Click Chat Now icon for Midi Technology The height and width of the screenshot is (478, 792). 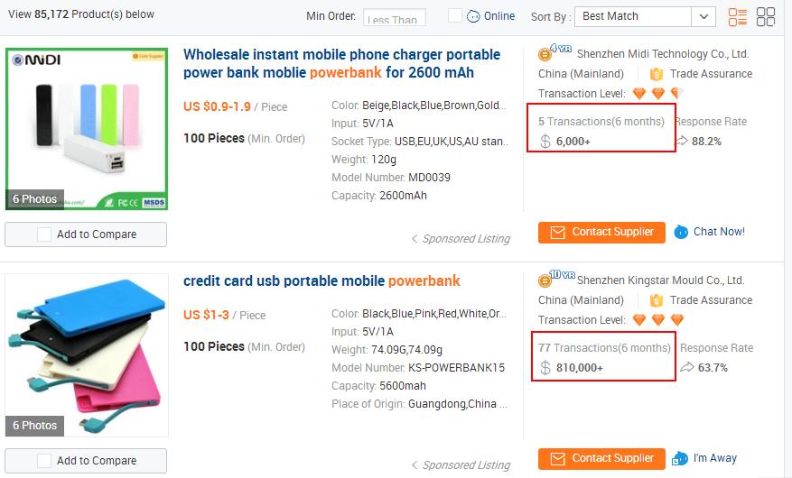(x=682, y=232)
